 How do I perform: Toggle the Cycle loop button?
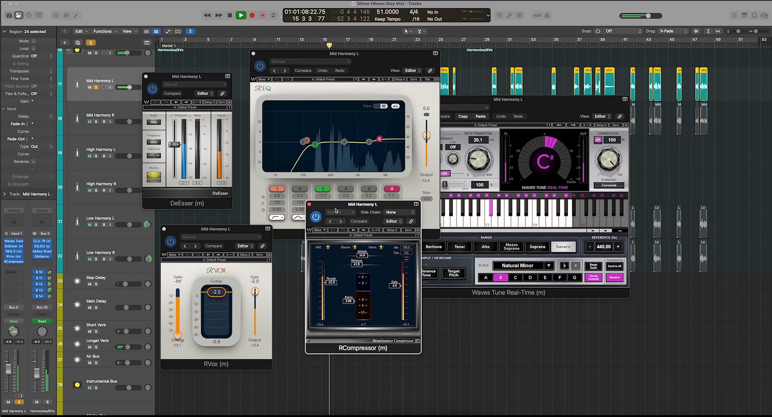pos(273,15)
